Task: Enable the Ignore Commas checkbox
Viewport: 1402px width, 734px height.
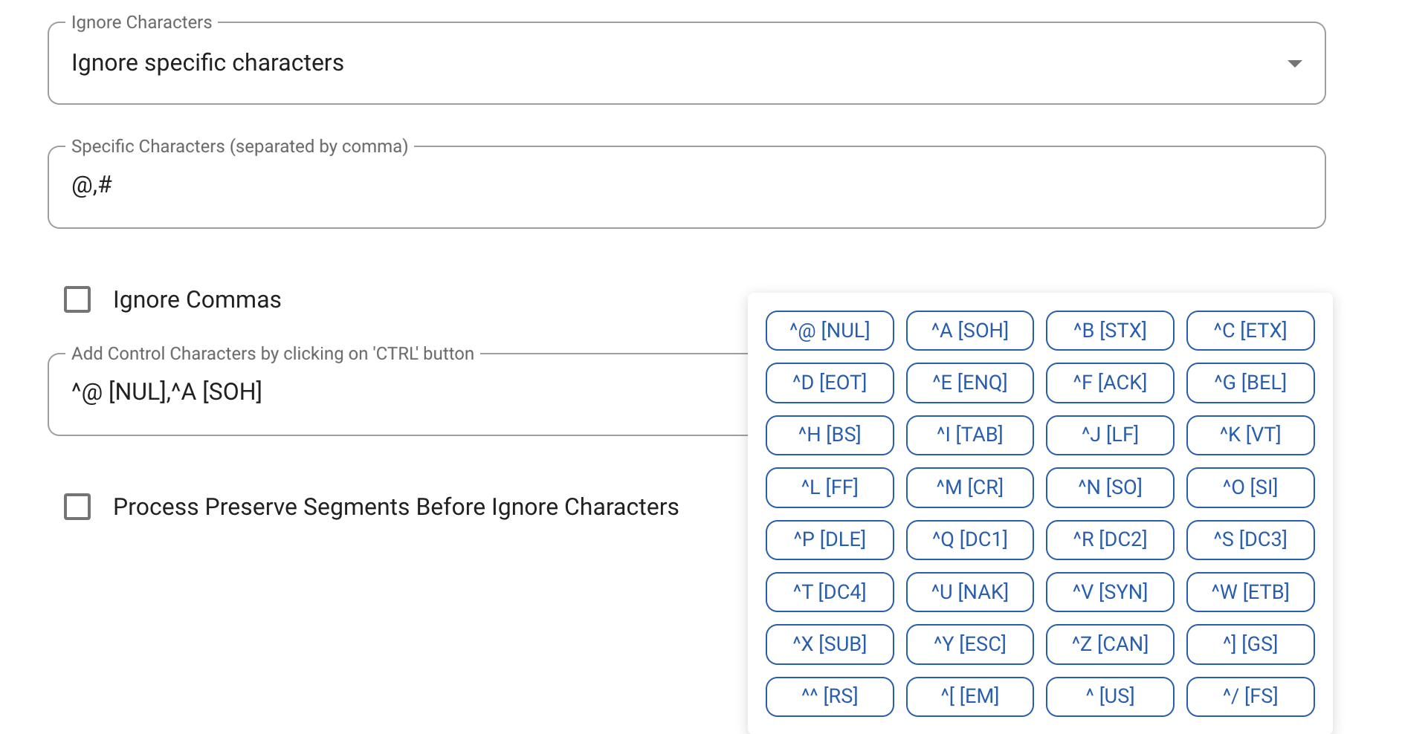Action: pos(77,299)
